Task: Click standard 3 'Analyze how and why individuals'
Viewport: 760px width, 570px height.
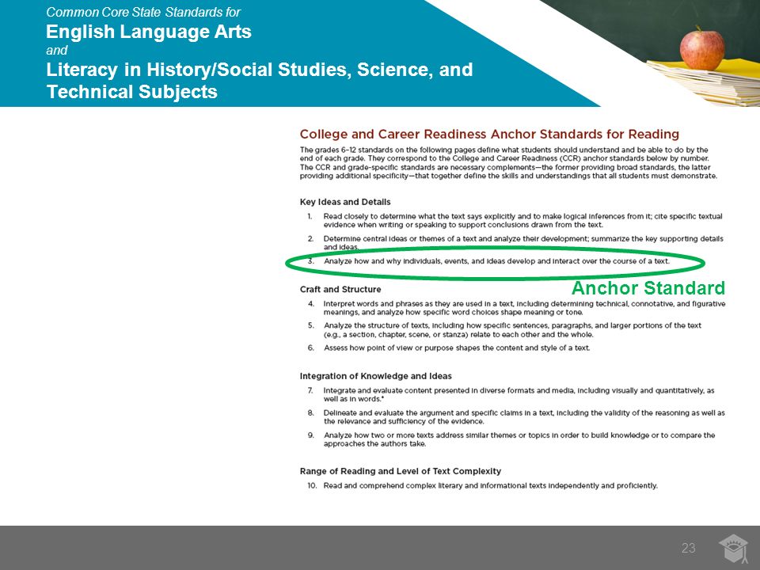Action: click(x=497, y=261)
